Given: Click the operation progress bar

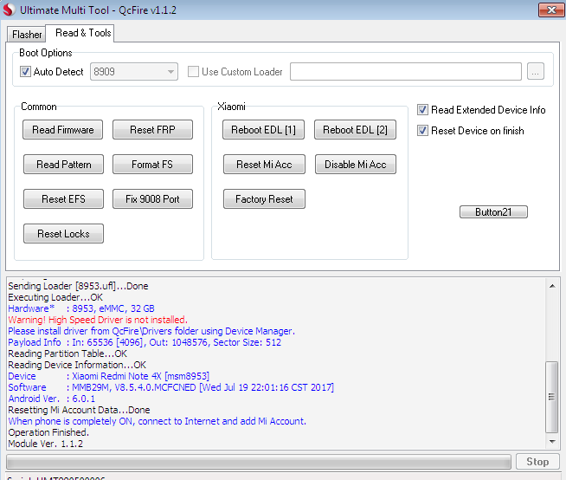Looking at the screenshot, I should click(258, 462).
